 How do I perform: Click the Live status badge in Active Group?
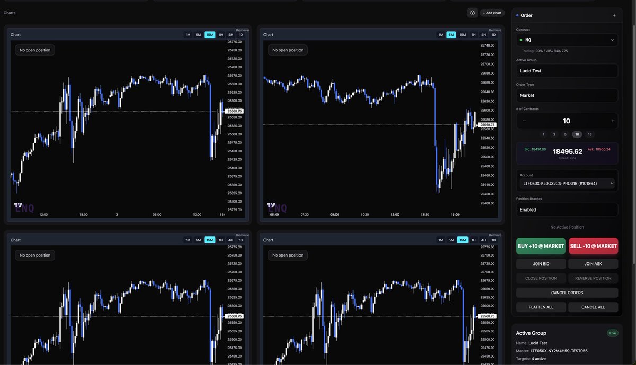click(612, 333)
